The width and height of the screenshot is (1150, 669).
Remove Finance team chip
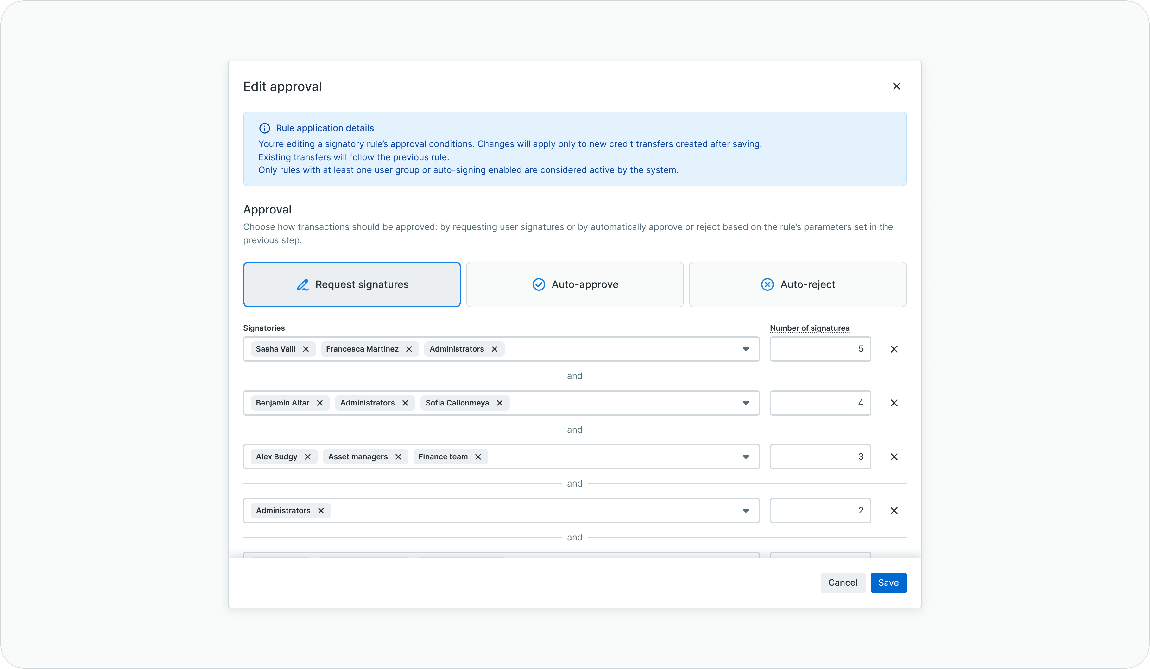point(478,457)
